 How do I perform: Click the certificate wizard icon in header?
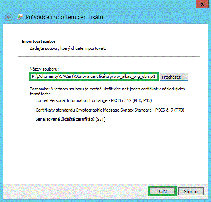tap(20, 17)
